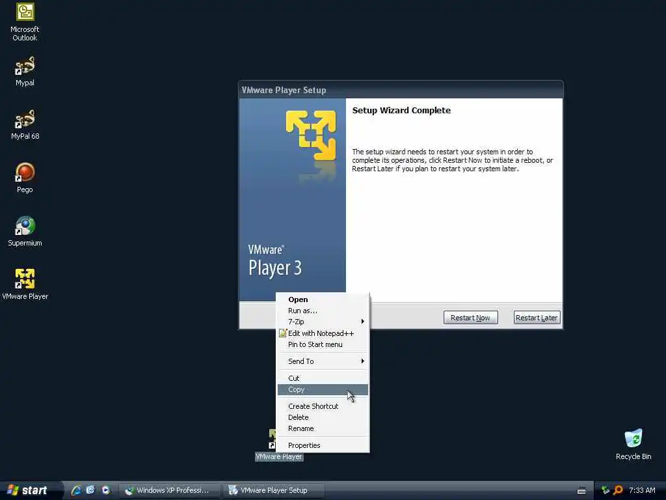Choose Cut in context menu
The image size is (666, 500).
click(323, 378)
